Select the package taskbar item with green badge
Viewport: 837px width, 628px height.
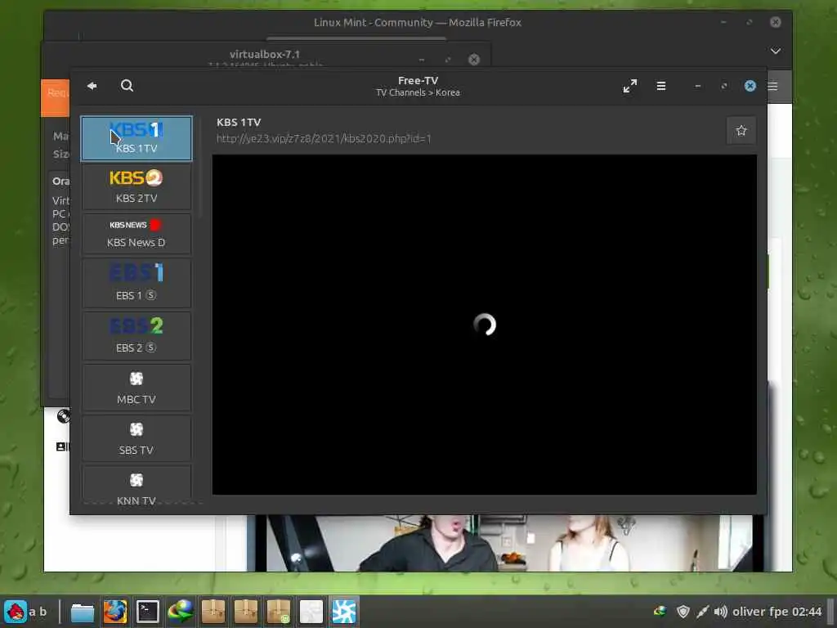[278, 612]
